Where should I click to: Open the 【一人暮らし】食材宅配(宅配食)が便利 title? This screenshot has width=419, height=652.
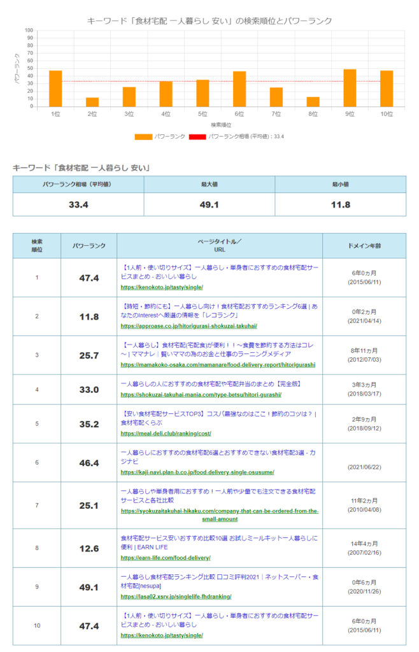217,350
